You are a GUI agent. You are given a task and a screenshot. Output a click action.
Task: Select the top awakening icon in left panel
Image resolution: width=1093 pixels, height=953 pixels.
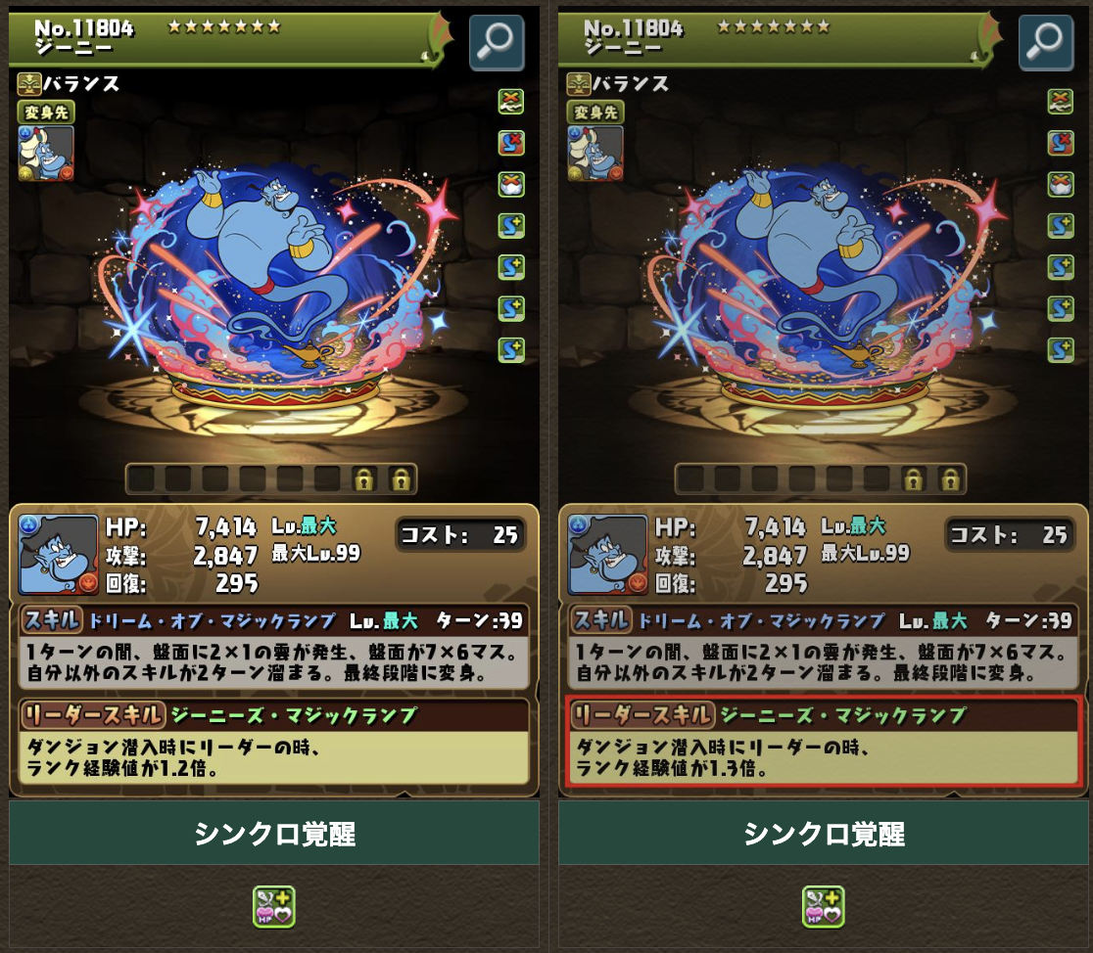511,102
